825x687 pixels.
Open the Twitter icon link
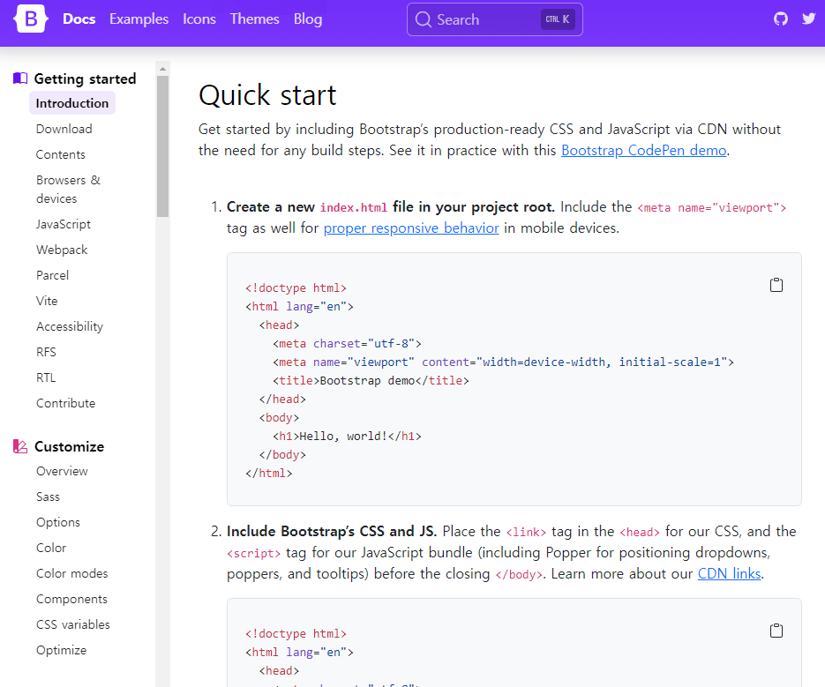(x=809, y=19)
